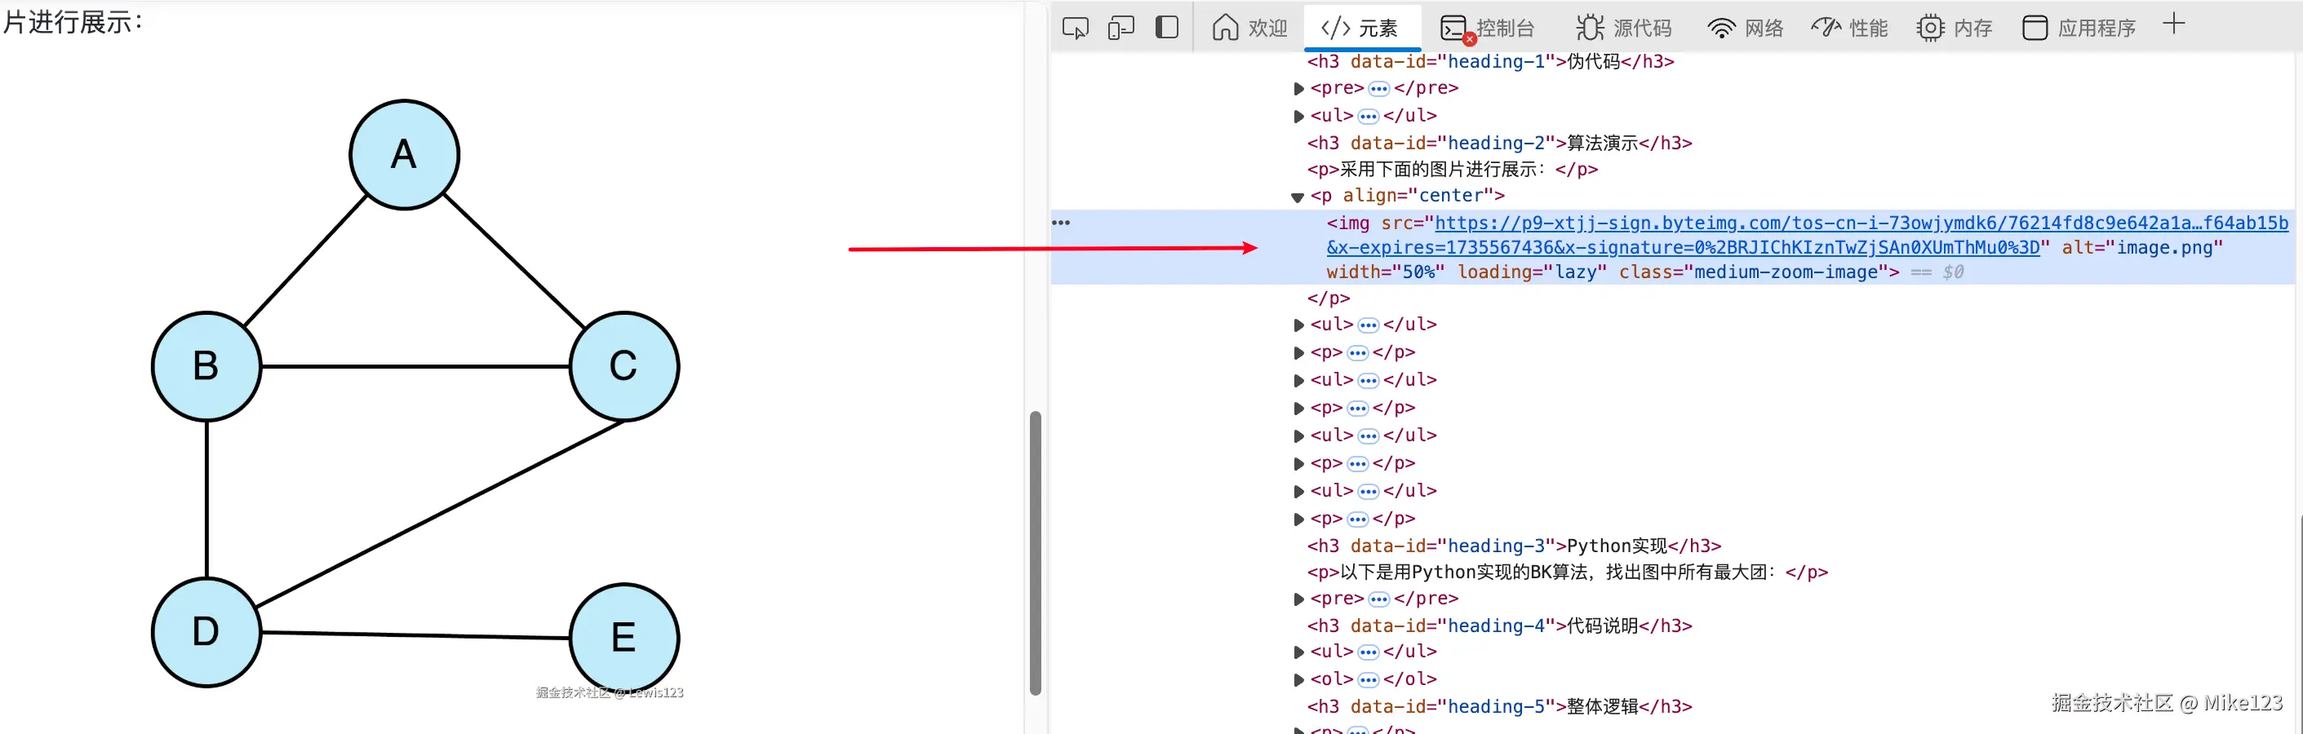Click the class="medium-zoom-image" attribute
This screenshot has width=2303, height=734.
1753,272
